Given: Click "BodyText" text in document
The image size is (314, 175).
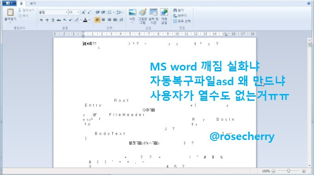Looking at the screenshot, I should (x=110, y=134).
